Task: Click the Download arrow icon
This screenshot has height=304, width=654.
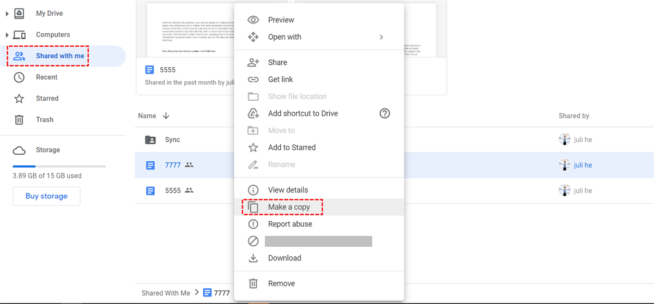Action: (253, 258)
